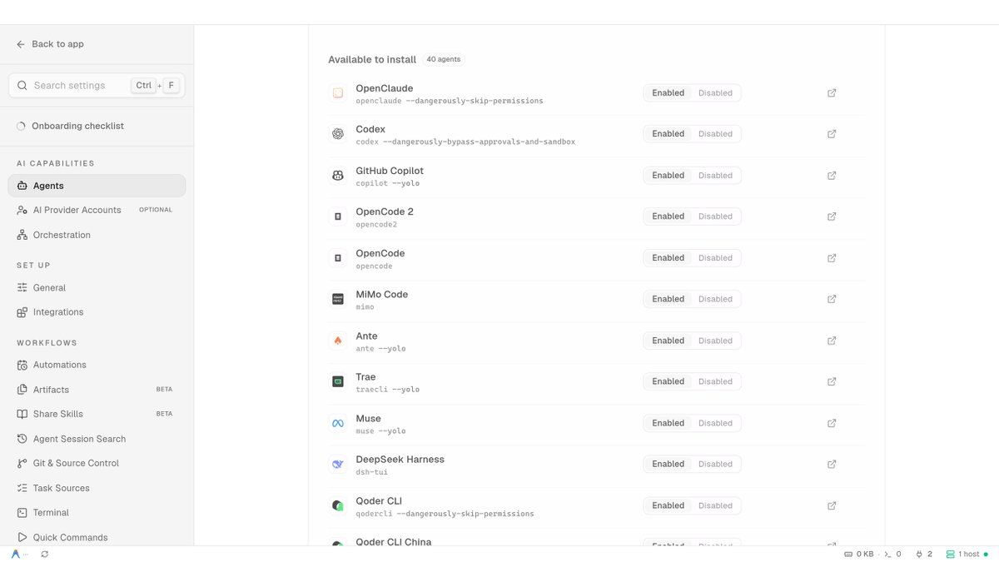Open Automations in the sidebar
Screen dimensions: 999x562
click(x=97, y=365)
